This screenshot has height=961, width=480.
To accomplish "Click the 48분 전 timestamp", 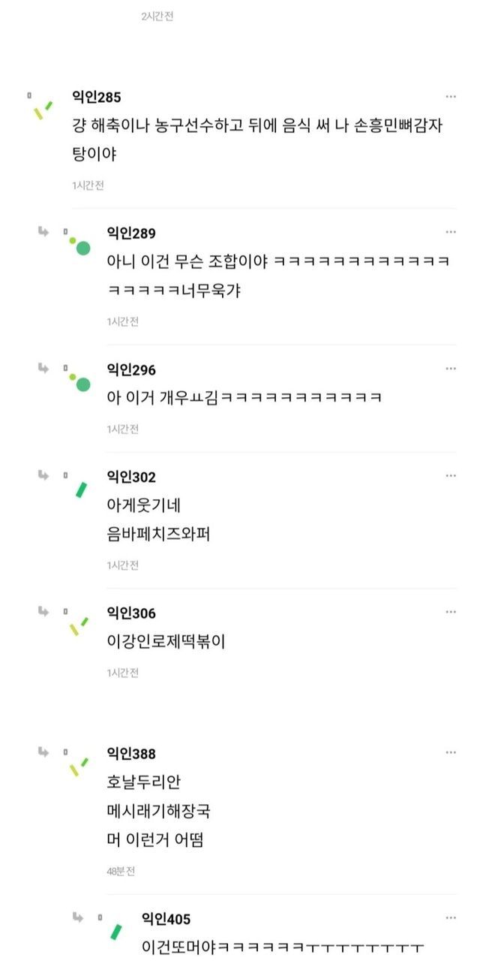I will tap(121, 872).
